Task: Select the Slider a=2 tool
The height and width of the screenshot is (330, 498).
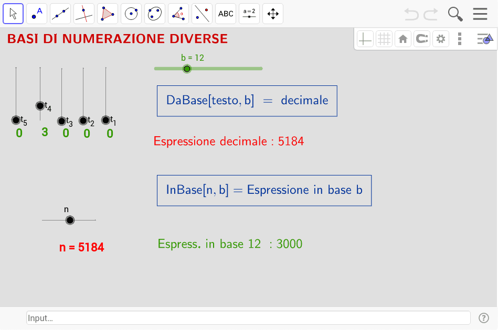Action: pos(249,14)
